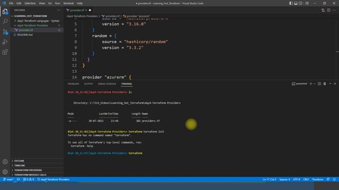Change UTF-8 file encoding
Image resolution: width=339 pixels, height=190 pixels.
(297, 179)
